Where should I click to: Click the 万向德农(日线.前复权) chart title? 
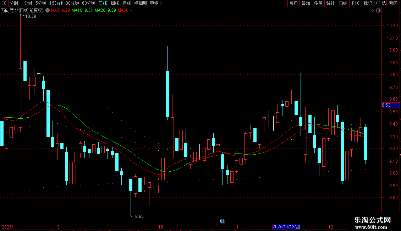(x=22, y=11)
